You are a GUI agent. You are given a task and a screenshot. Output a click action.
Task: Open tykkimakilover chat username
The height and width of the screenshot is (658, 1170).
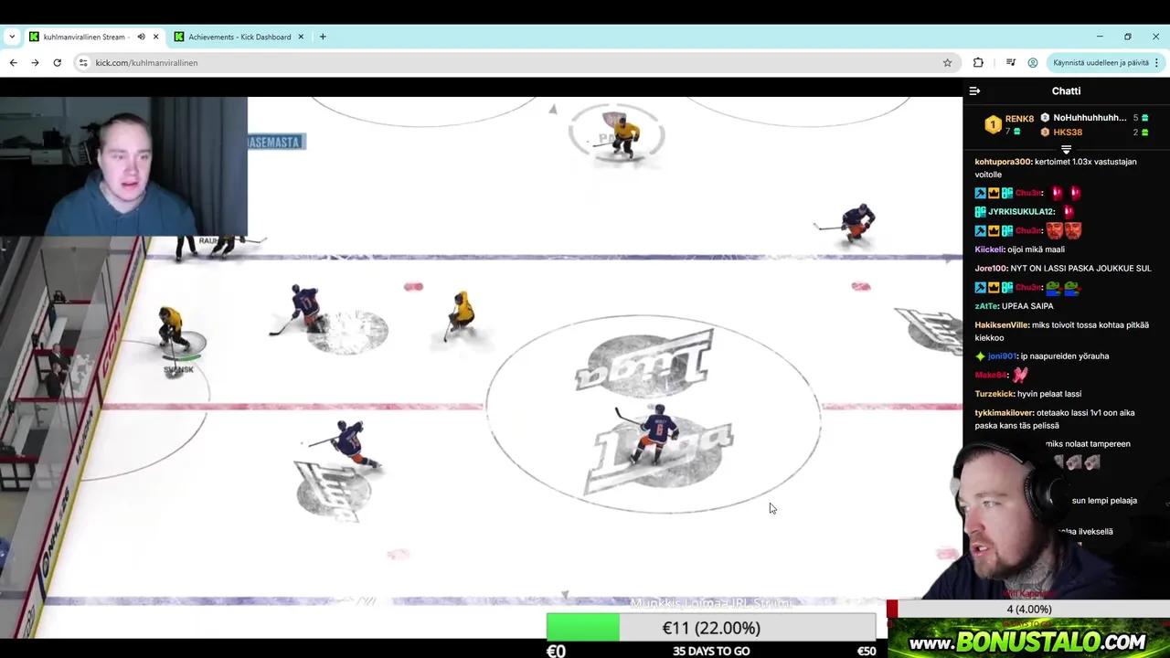[x=1005, y=413]
